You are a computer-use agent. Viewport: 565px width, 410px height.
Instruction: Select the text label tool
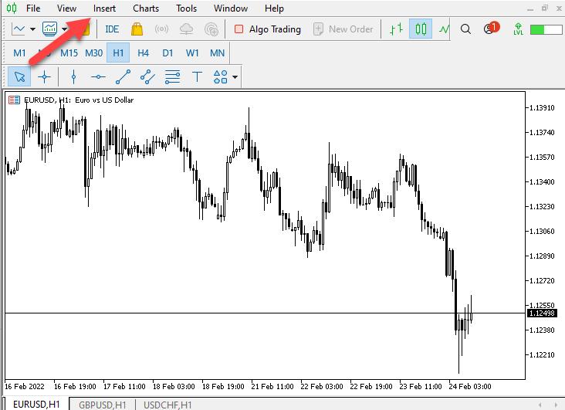click(197, 76)
